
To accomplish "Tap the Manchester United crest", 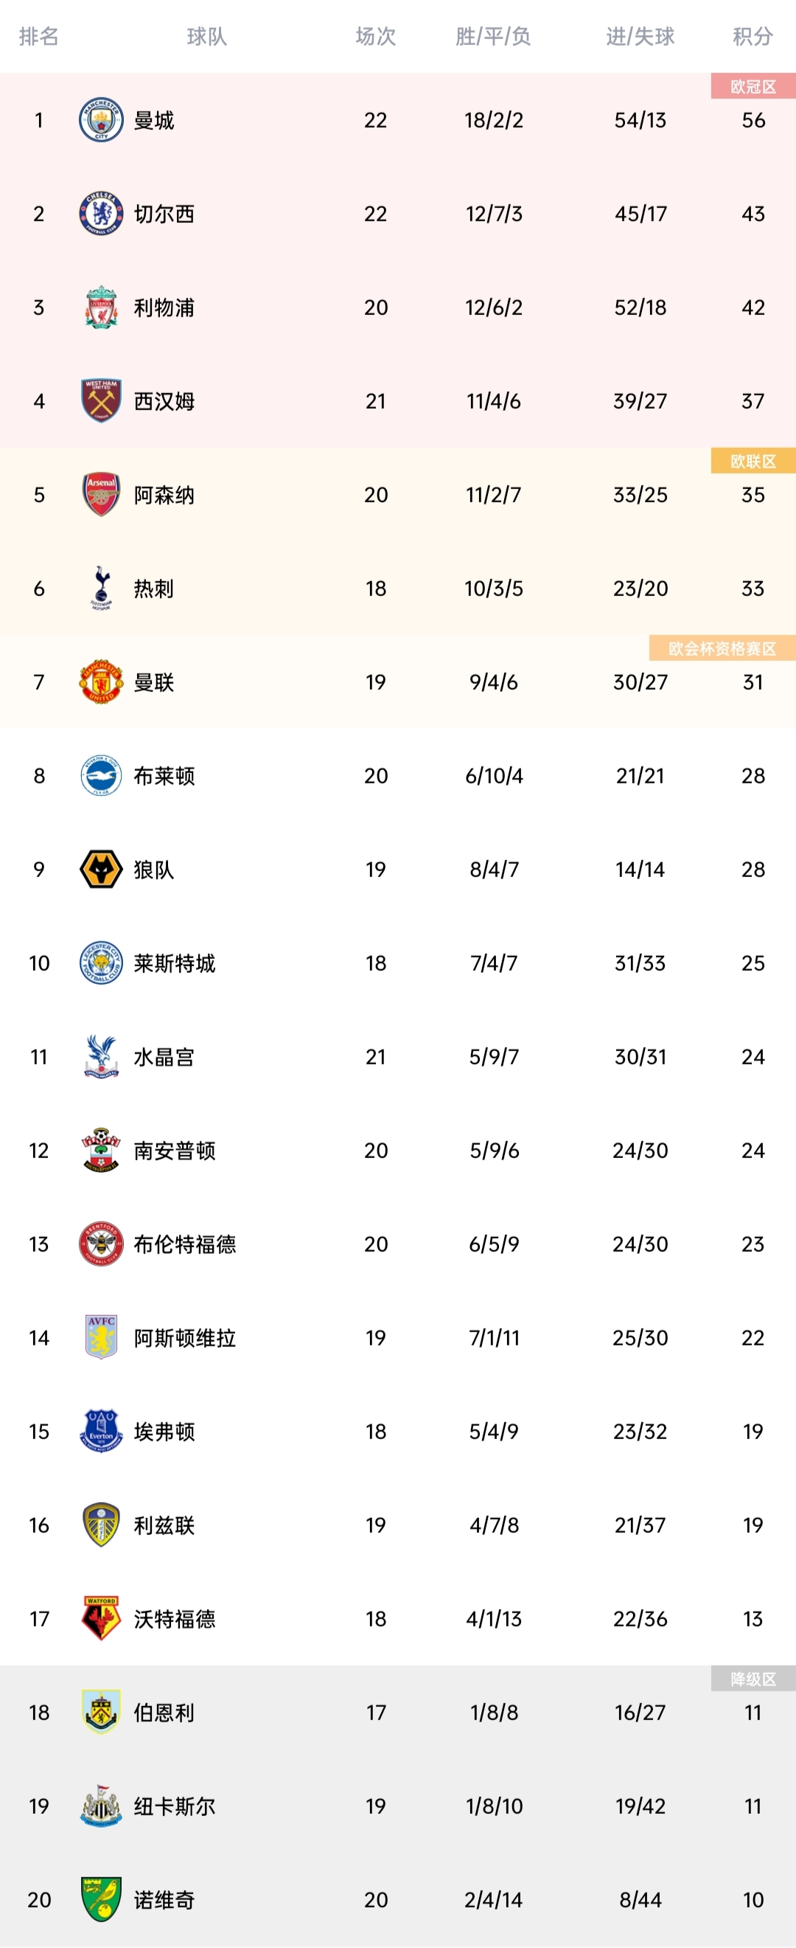I will click(101, 682).
